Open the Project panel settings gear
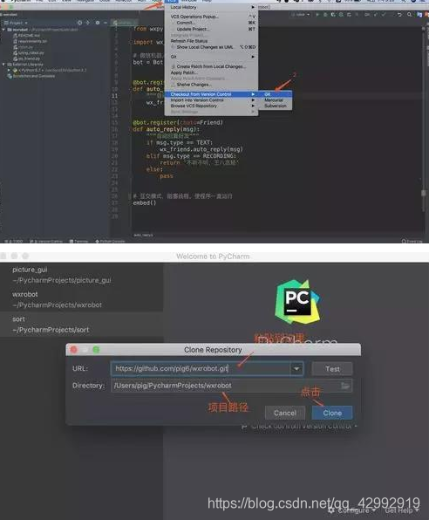Viewport: 429px width, 520px height. click(98, 23)
